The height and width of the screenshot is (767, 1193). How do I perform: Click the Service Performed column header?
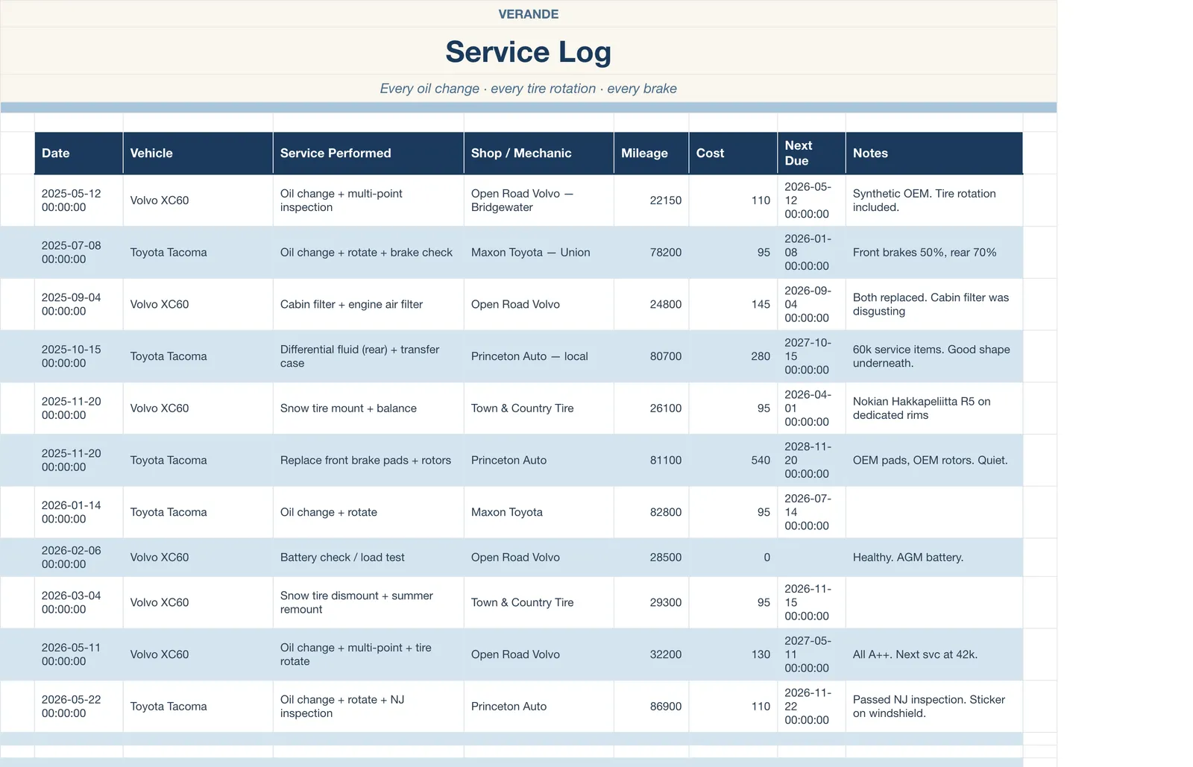tap(368, 153)
